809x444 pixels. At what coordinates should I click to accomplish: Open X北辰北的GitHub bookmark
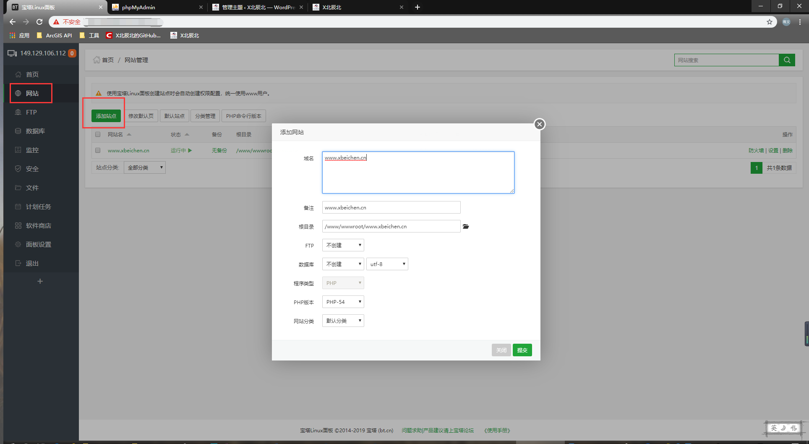(133, 35)
